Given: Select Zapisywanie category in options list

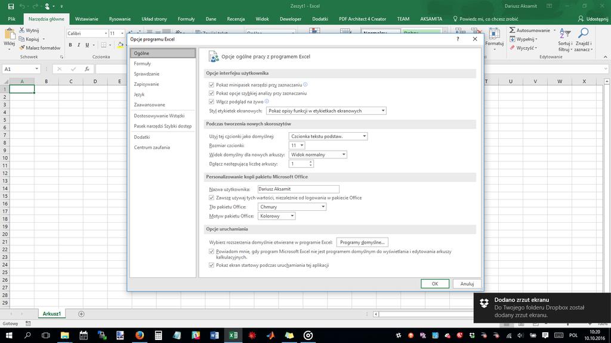Looking at the screenshot, I should (x=162, y=84).
